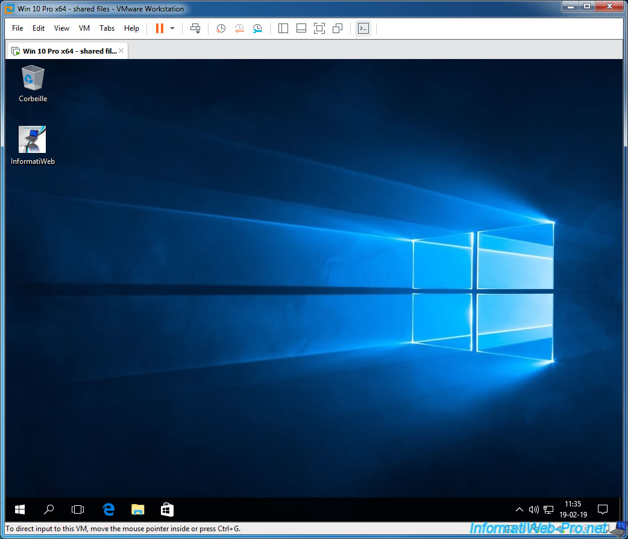Open the Edit menu
This screenshot has width=628, height=539.
39,28
